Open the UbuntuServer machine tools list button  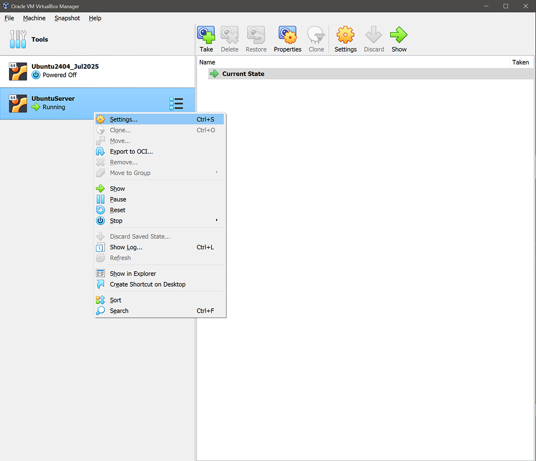pyautogui.click(x=176, y=104)
